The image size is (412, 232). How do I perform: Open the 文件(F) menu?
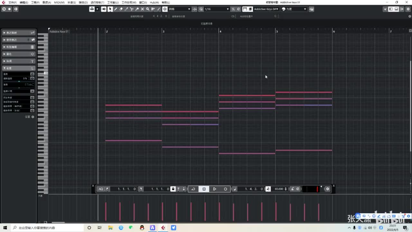pyautogui.click(x=13, y=2)
